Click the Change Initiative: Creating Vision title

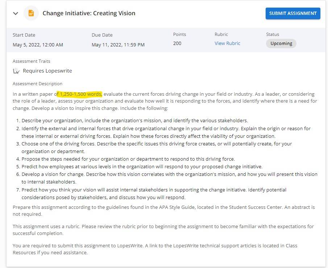89,13
